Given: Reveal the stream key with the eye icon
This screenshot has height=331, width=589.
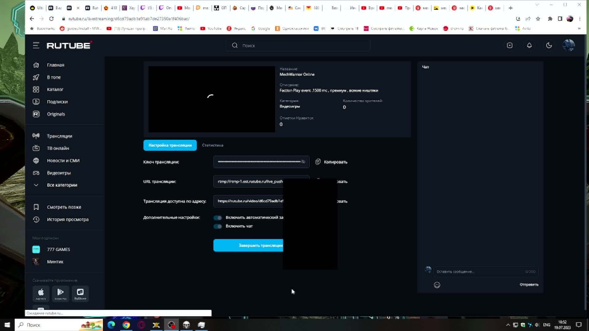Looking at the screenshot, I should click(303, 162).
